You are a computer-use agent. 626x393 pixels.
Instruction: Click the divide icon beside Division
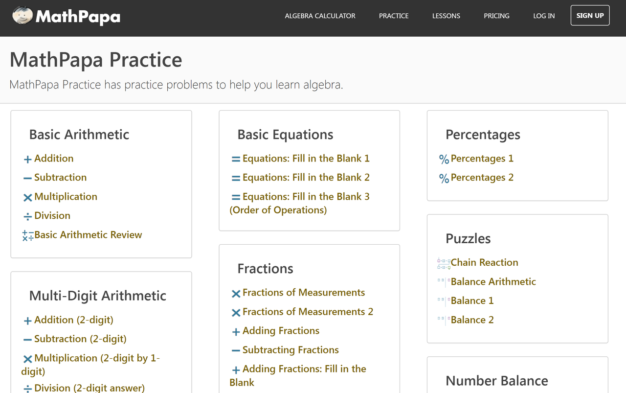[28, 216]
